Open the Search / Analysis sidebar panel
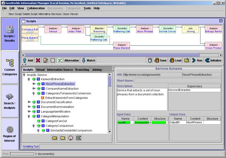 pos(10,101)
